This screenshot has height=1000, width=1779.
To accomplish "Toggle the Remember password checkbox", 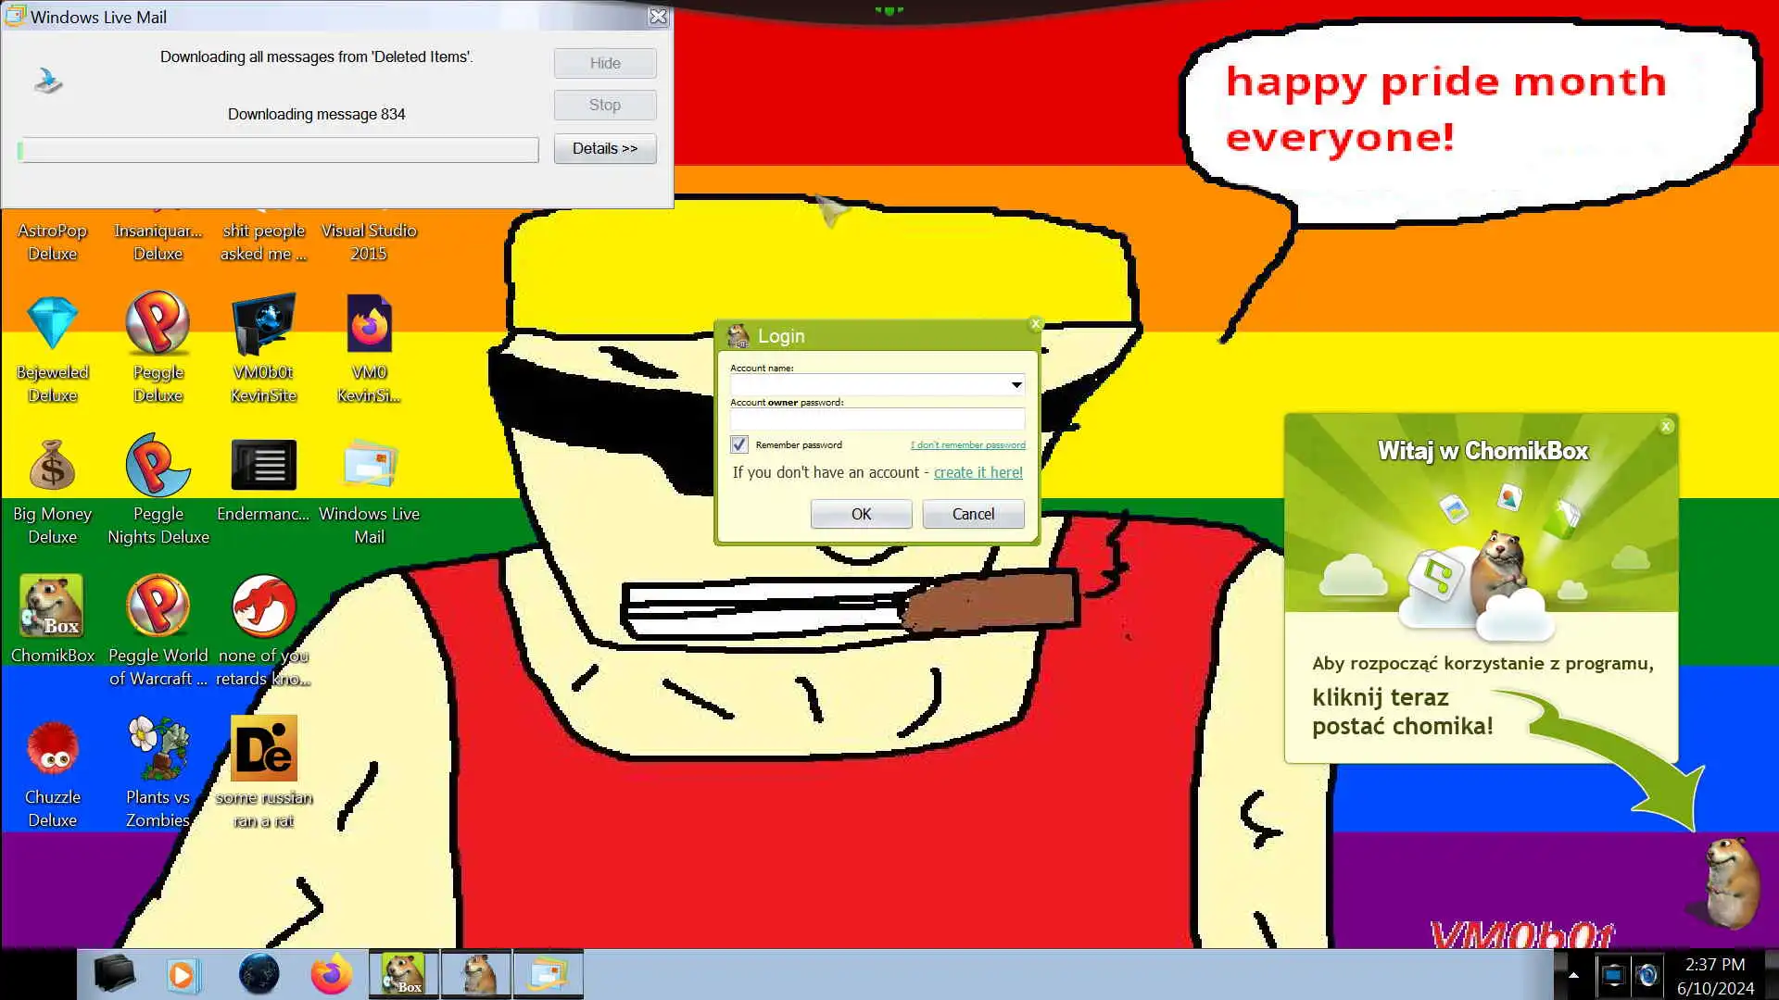I will 738,444.
